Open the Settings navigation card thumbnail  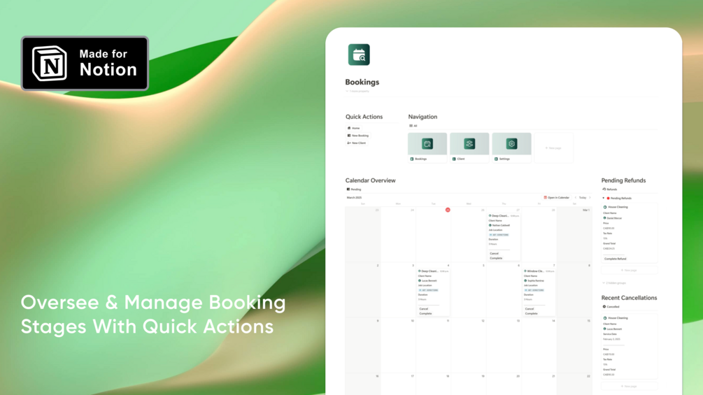coord(511,144)
